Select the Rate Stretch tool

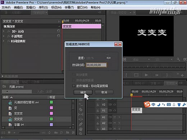[81, 104]
